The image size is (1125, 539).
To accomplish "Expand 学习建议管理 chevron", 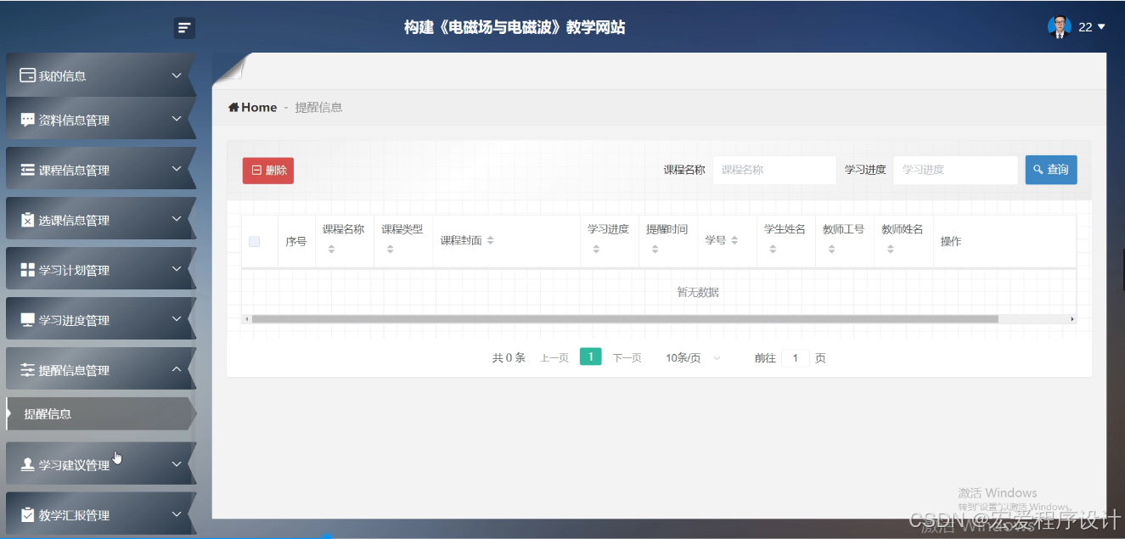I will coord(177,464).
